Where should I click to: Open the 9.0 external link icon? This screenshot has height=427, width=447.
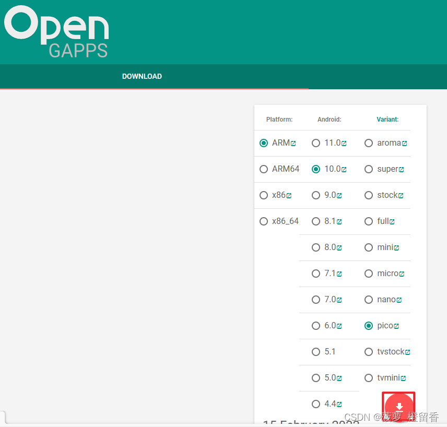(x=339, y=196)
